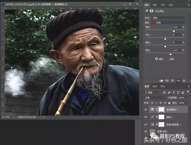The image size is (191, 145).
Task: Lock position move icon
Action: [161, 103]
